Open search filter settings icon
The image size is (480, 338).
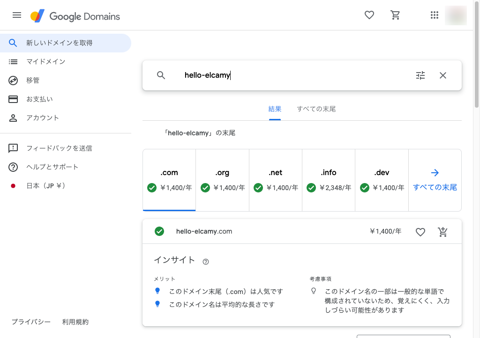420,75
